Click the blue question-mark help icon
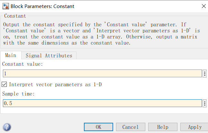The width and height of the screenshot is (208, 133). 7,127
